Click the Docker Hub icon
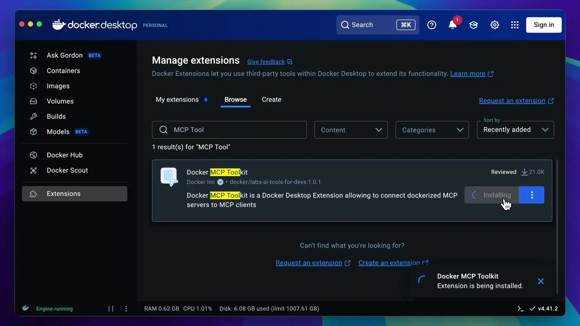Image resolution: width=580 pixels, height=326 pixels. point(33,155)
